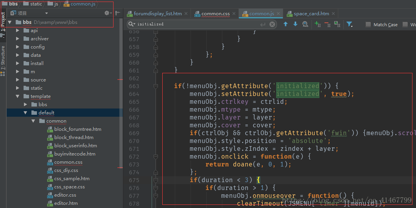This screenshot has height=208, width=416.
Task: Open project view settings gear
Action: click(x=108, y=13)
